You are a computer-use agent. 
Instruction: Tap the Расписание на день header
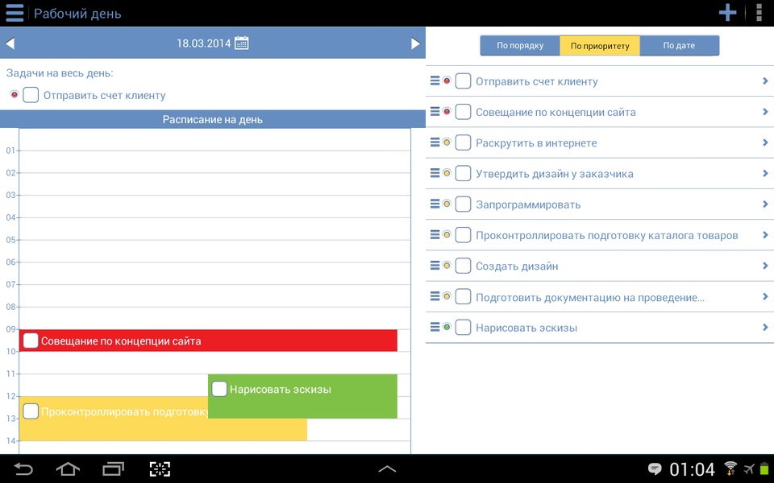click(x=213, y=119)
